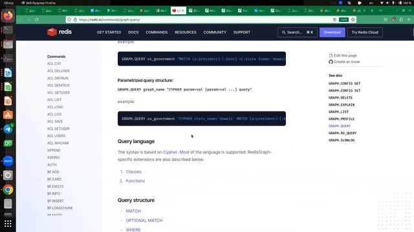Viewport: 414px width, 232px height.
Task: Go to OPTIONAL MATCH link
Action: point(144,220)
